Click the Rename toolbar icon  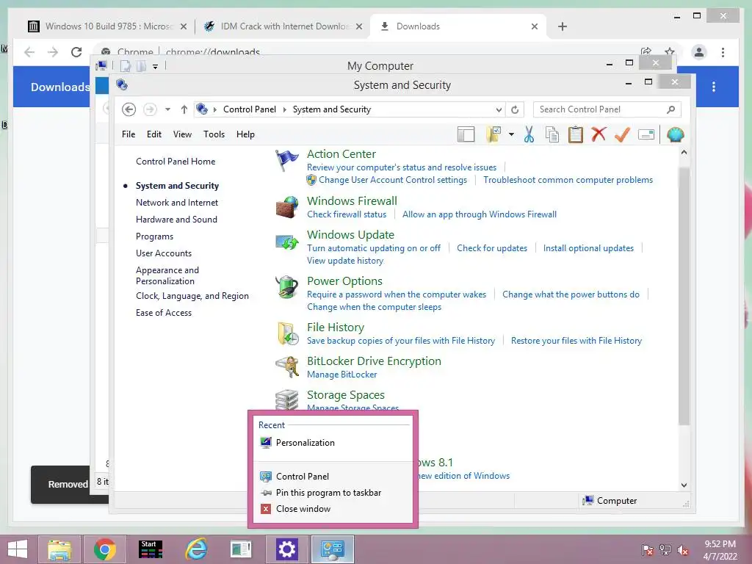tap(646, 135)
